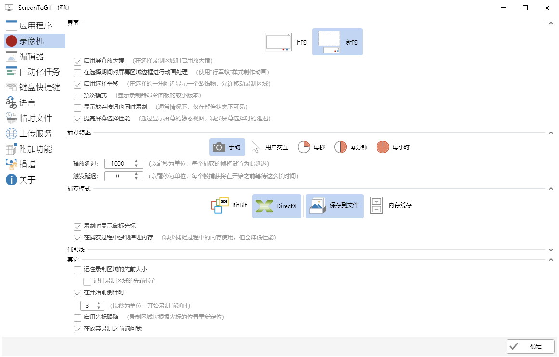Select 保存到文件 storage mode
The height and width of the screenshot is (357, 559).
pyautogui.click(x=335, y=206)
